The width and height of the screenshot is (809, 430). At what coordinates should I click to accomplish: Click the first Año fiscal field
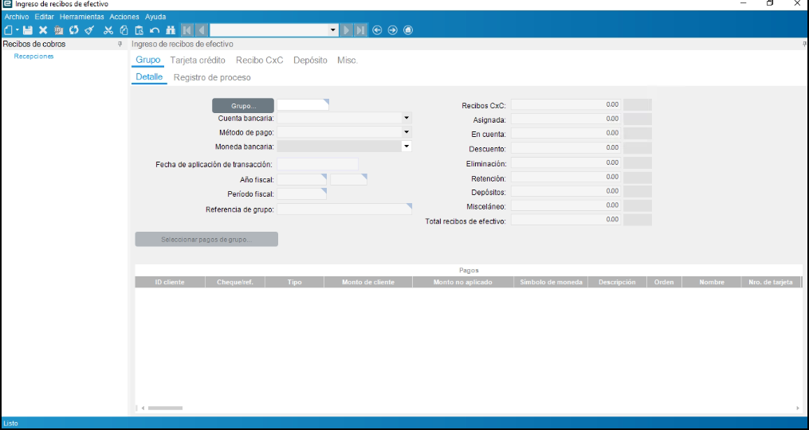point(302,179)
